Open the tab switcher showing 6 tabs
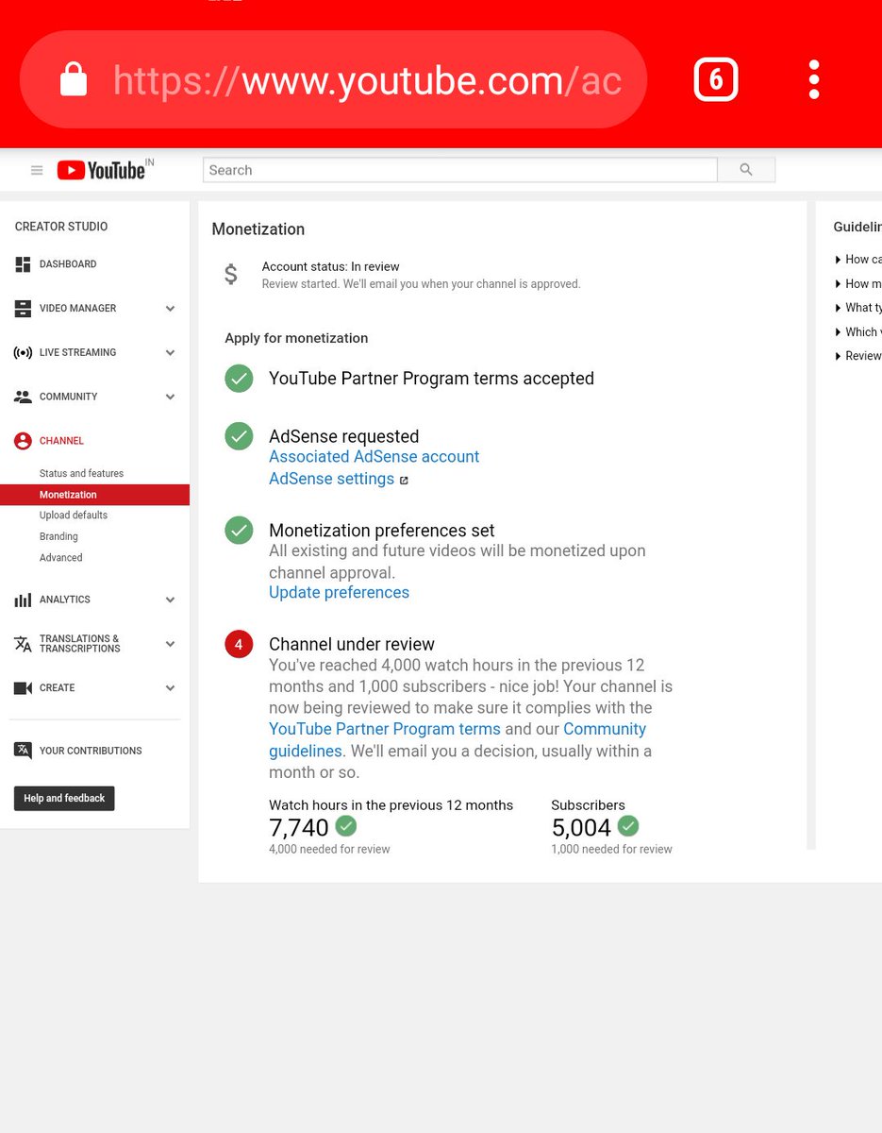Image resolution: width=882 pixels, height=1133 pixels. 716,80
